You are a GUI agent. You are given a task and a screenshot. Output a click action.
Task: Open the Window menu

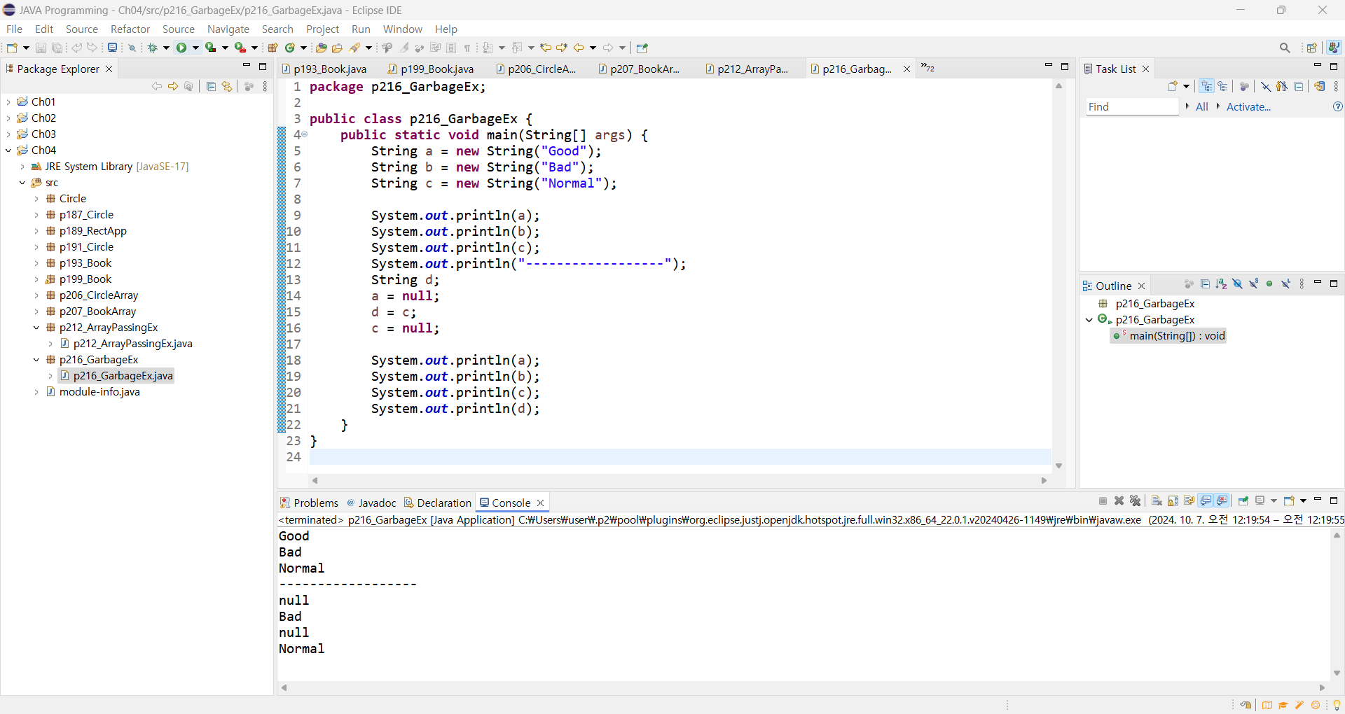tap(403, 29)
